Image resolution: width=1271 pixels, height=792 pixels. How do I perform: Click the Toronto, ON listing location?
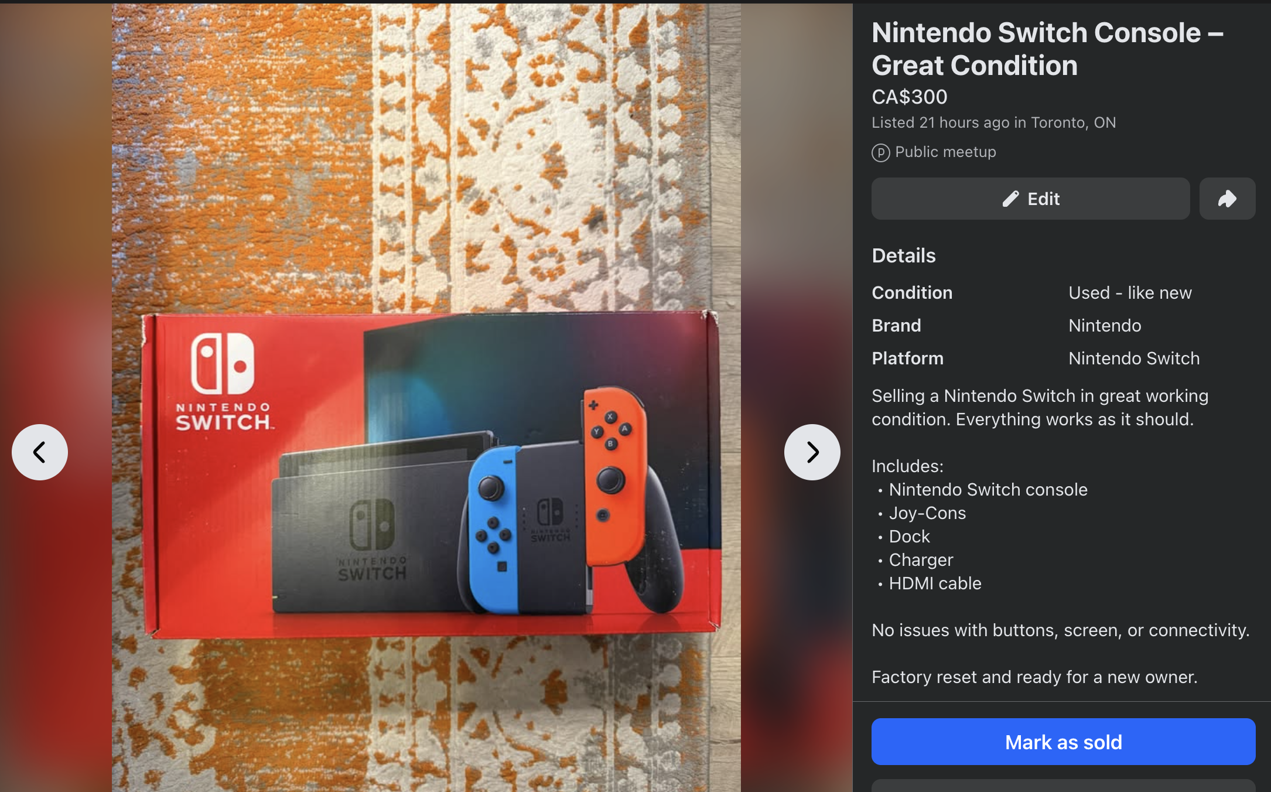(x=1073, y=122)
